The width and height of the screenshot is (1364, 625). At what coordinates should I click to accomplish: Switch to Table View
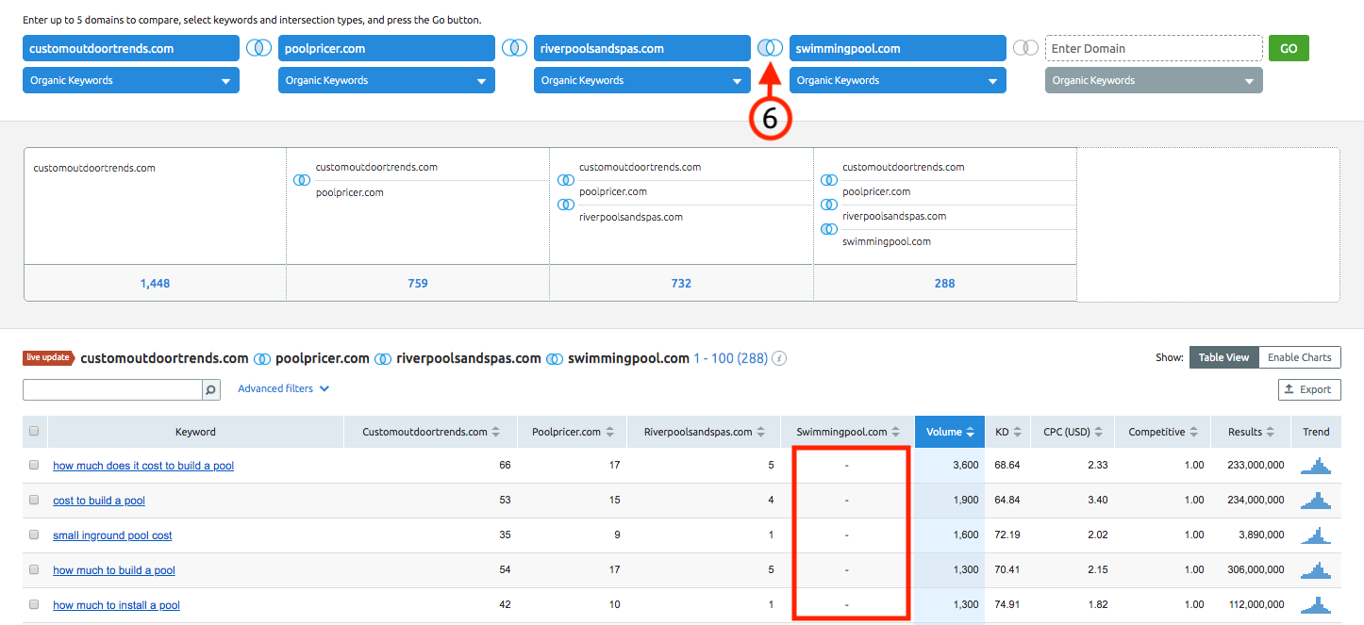pyautogui.click(x=1223, y=357)
